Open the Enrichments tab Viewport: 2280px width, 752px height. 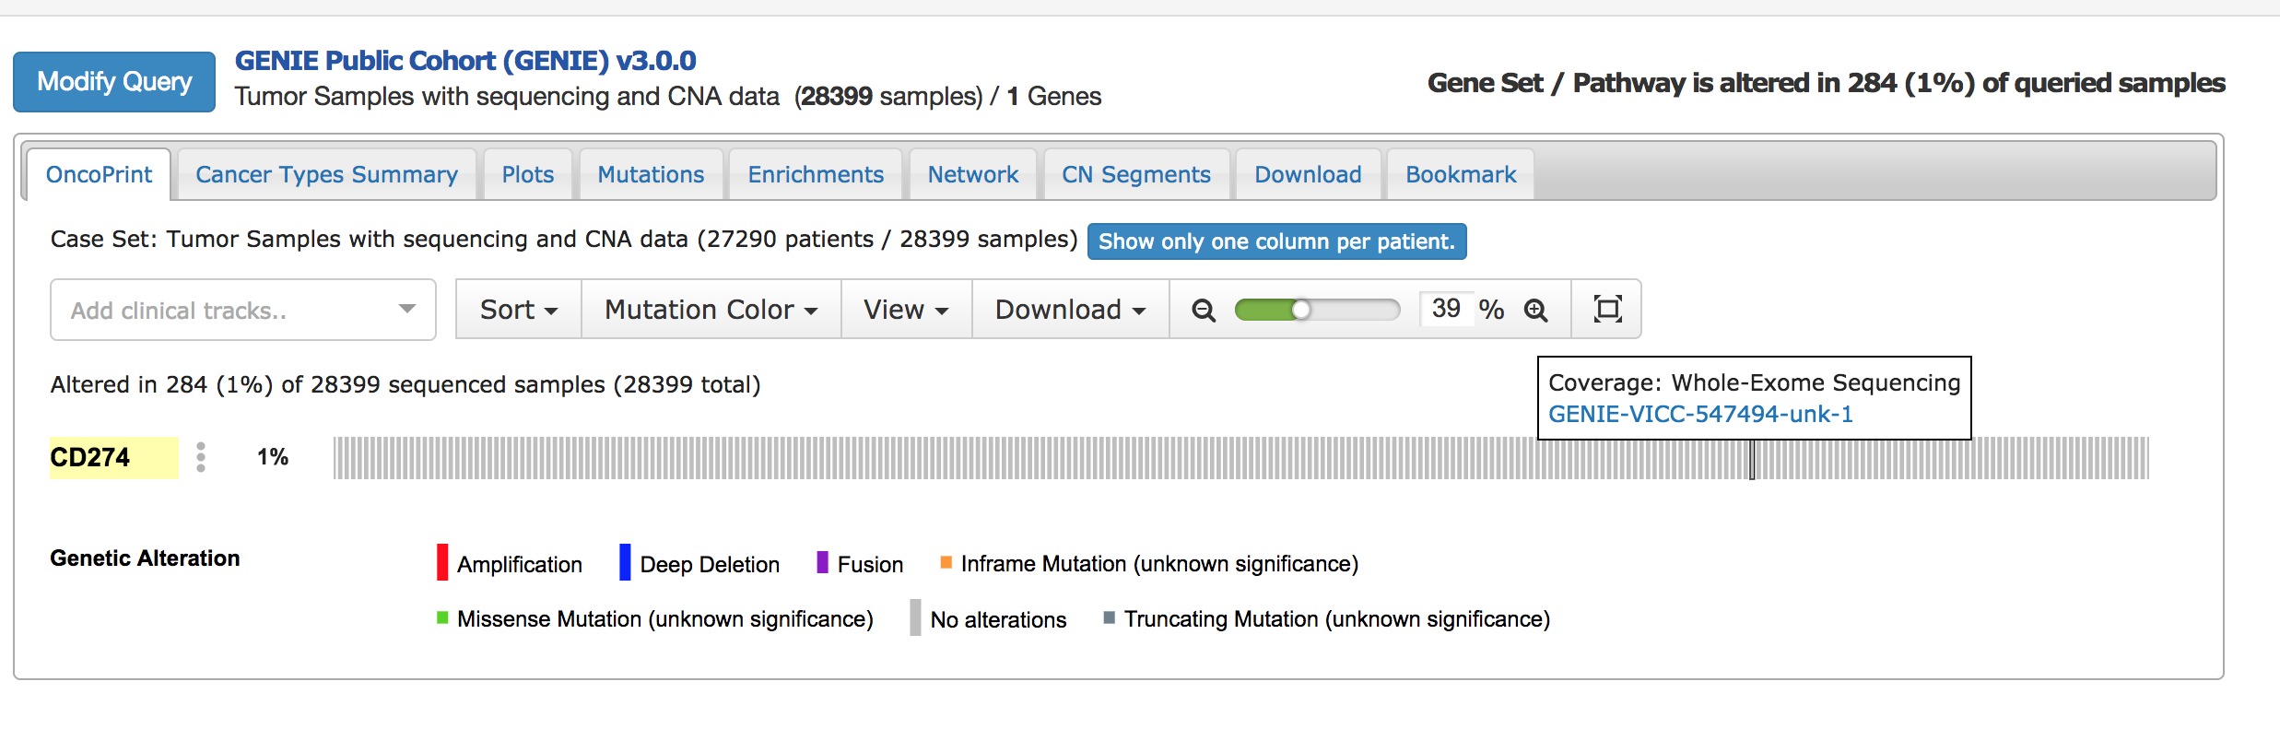click(816, 174)
